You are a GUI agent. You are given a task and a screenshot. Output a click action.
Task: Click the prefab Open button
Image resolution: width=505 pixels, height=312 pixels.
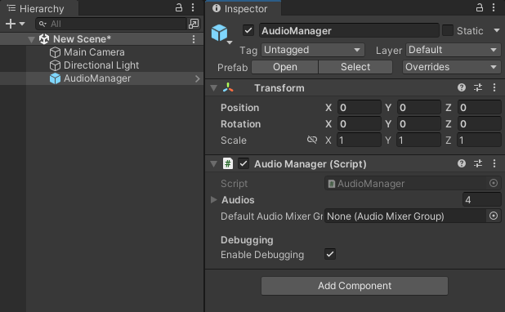tap(284, 67)
